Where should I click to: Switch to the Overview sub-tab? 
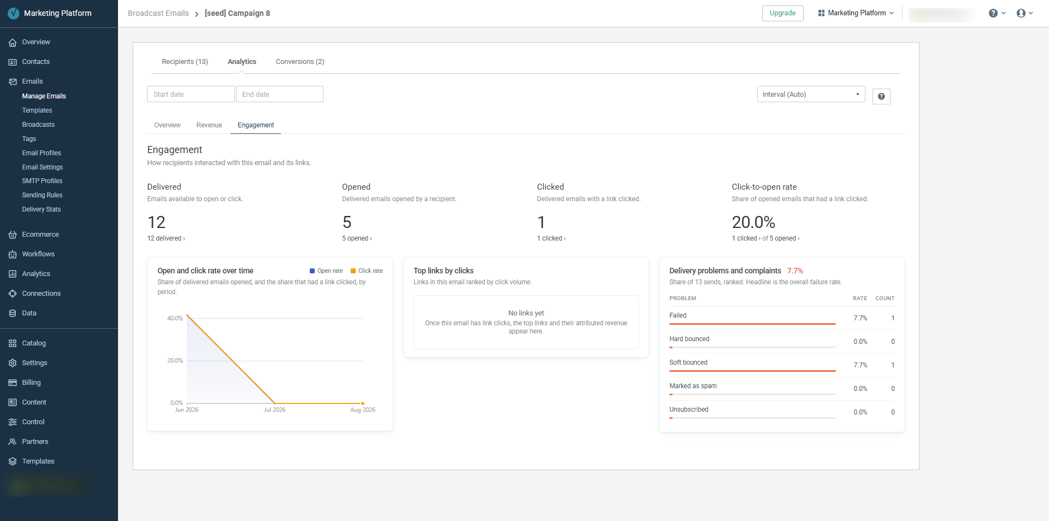pyautogui.click(x=167, y=125)
